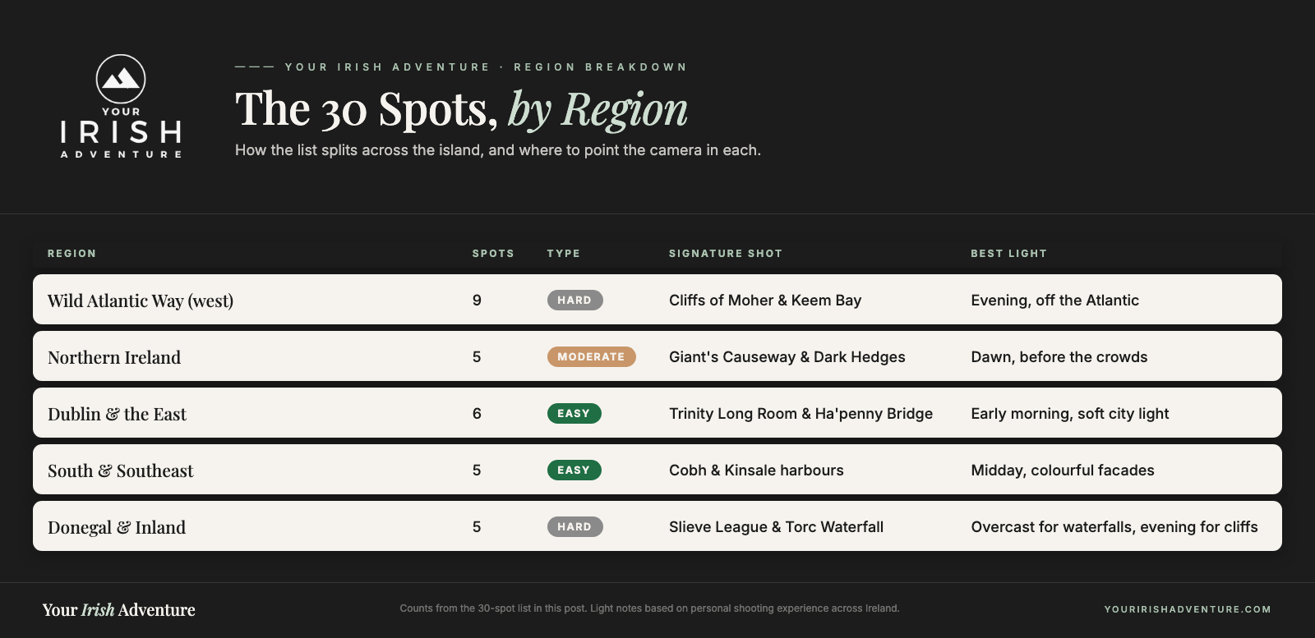Select the South & Southeast region name

121,470
